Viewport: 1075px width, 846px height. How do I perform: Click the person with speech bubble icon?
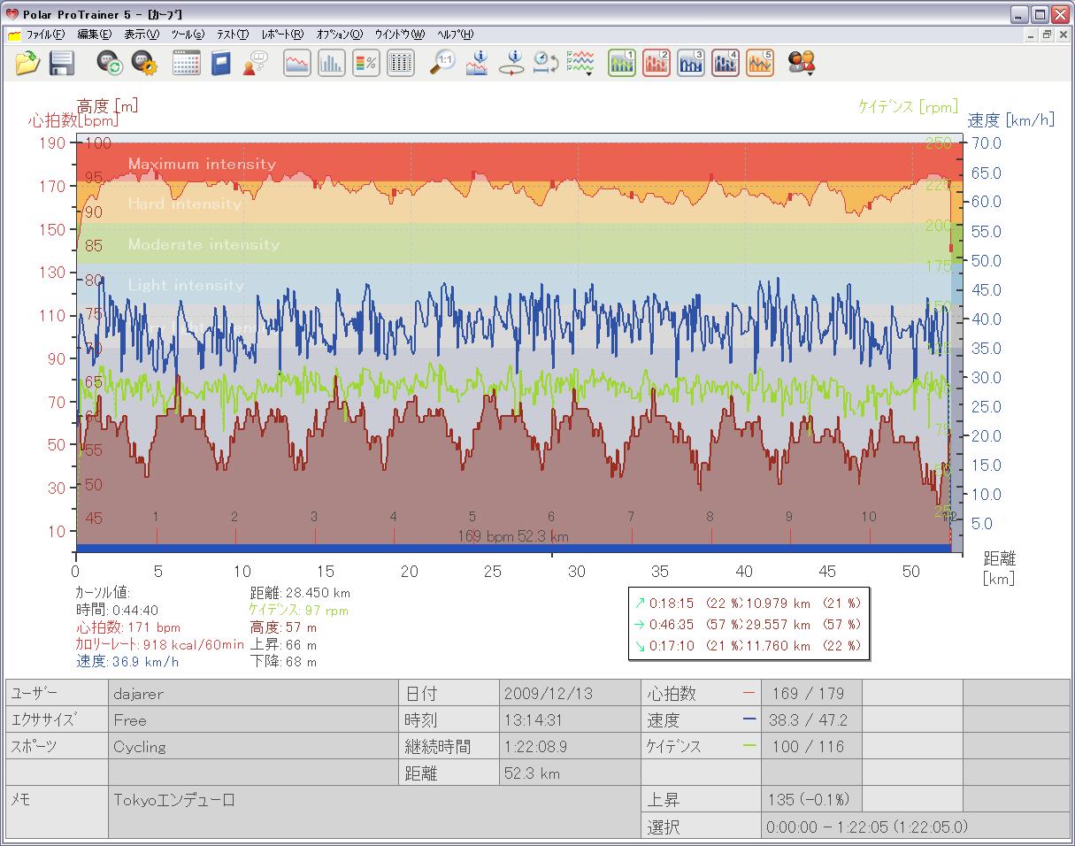click(x=255, y=63)
